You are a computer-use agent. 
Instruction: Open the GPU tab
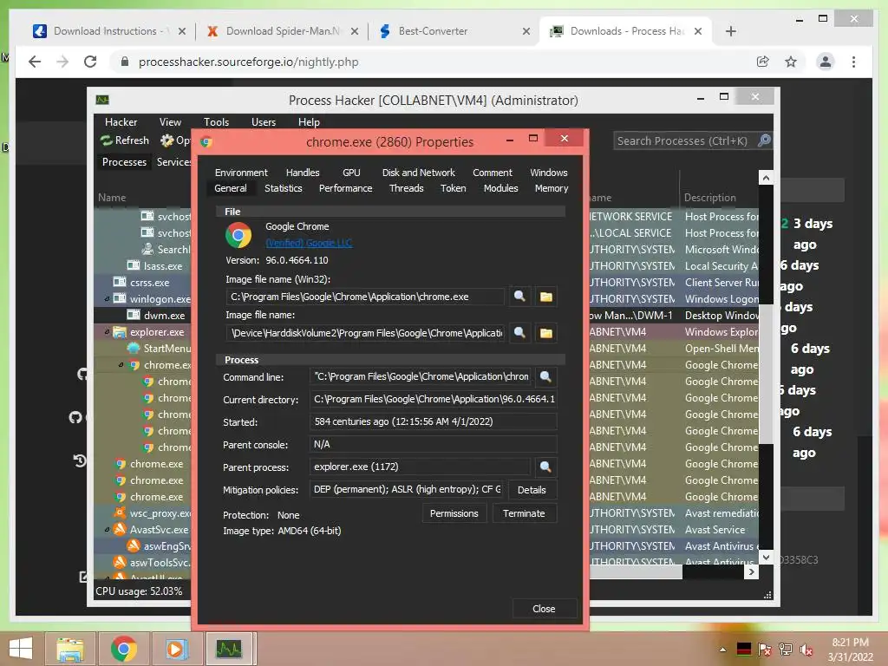point(351,173)
